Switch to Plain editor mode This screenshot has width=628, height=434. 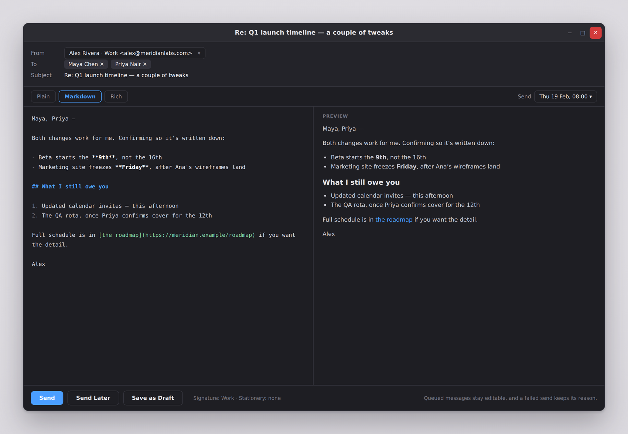coord(43,96)
